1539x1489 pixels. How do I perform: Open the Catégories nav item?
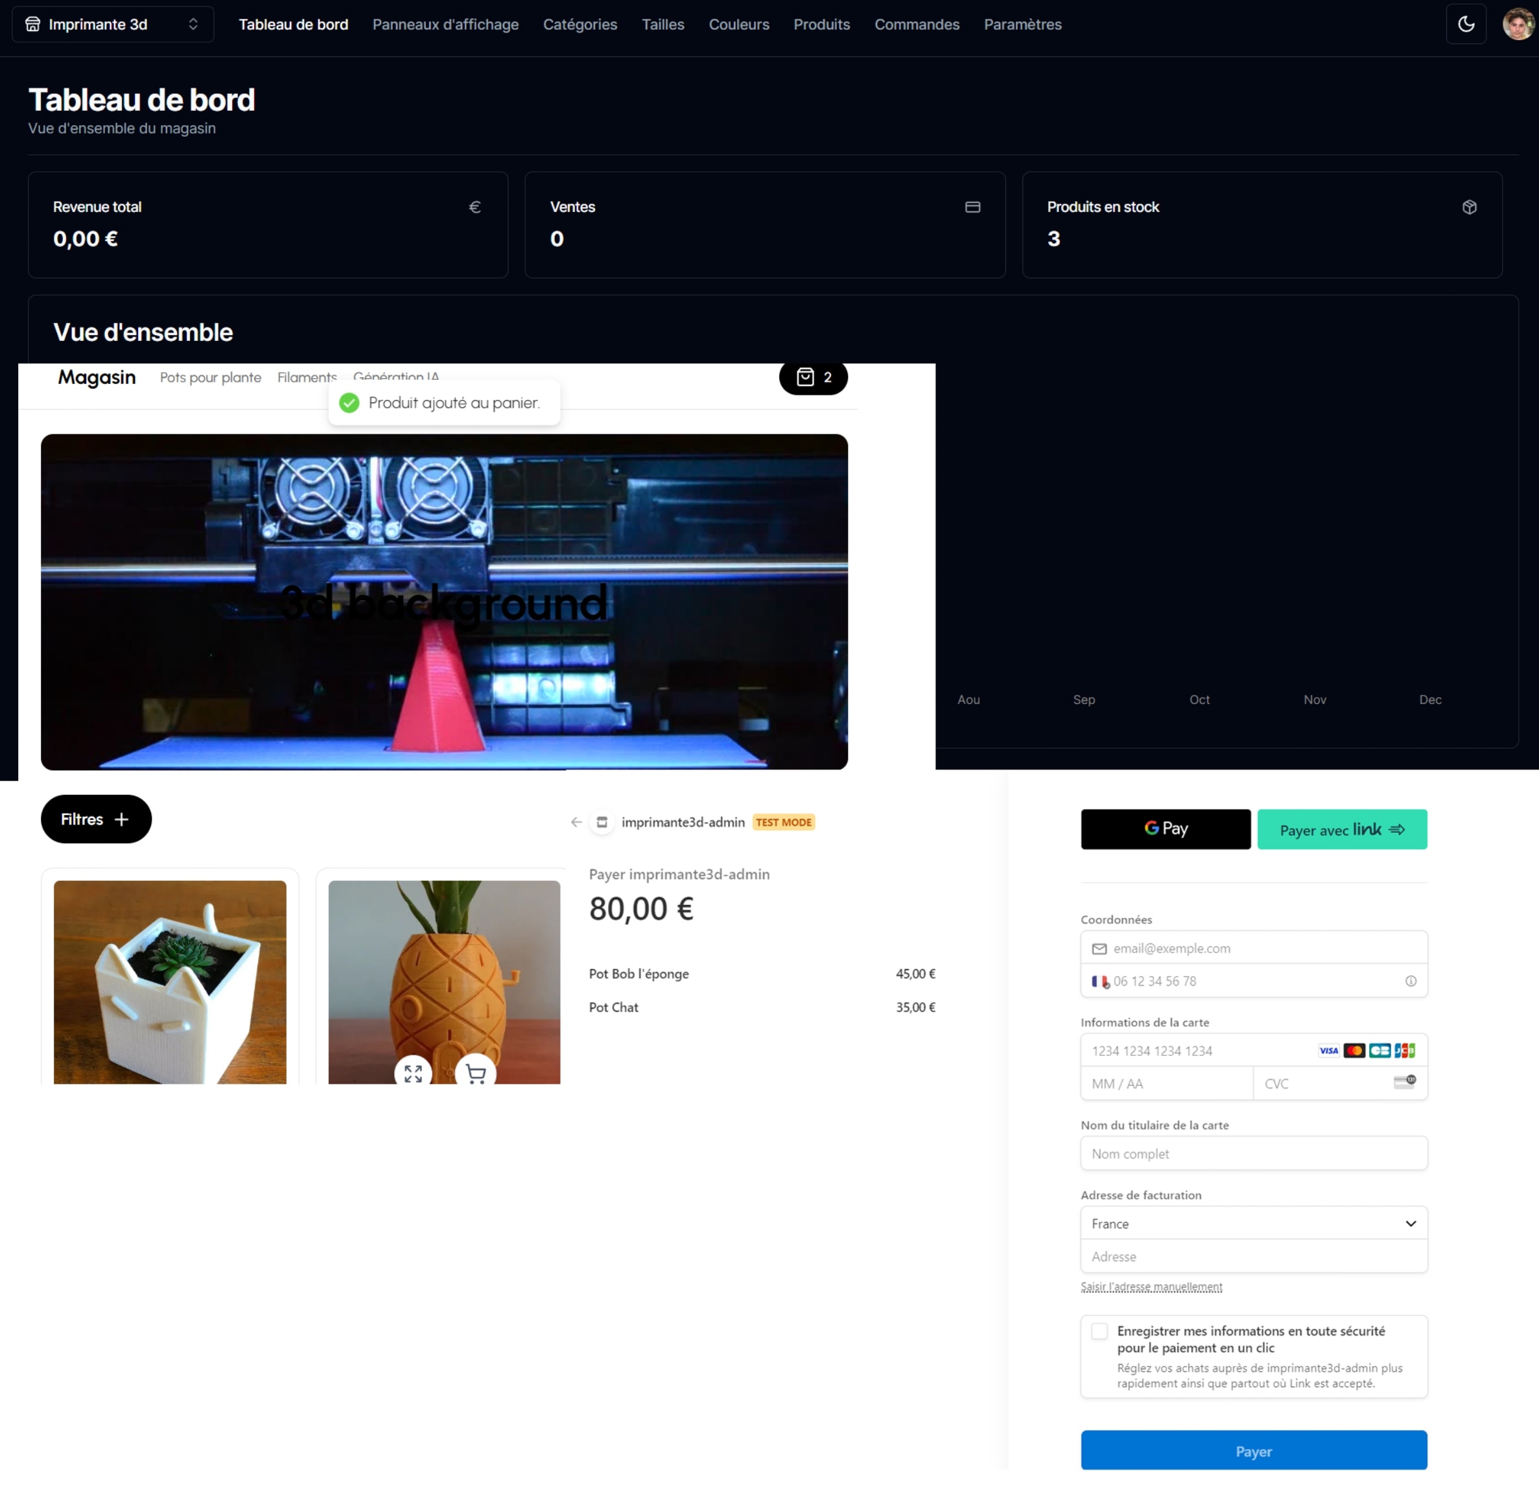point(580,25)
